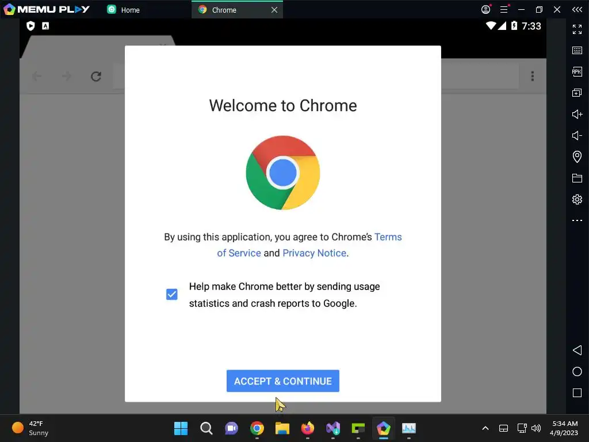Screen dimensions: 589x442
Task: Open the Privacy Notice link
Action: (315, 253)
